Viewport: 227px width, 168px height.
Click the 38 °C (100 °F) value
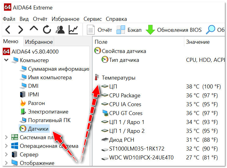[x=204, y=87]
